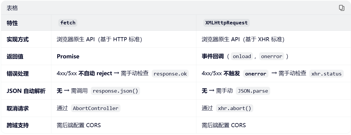
Task: Click the AbortController code snippet
Action: (95, 108)
